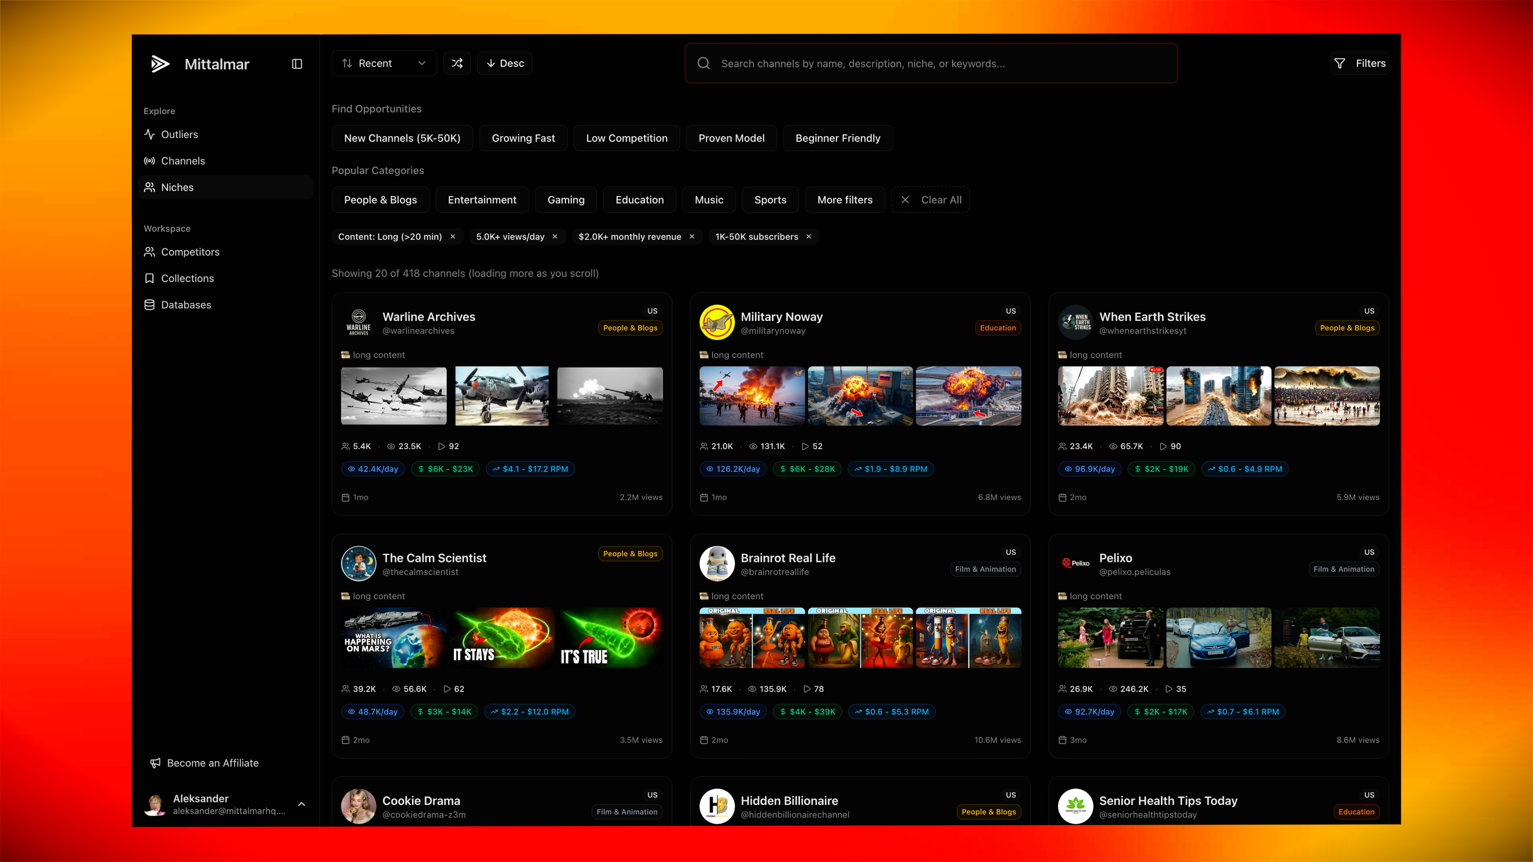The width and height of the screenshot is (1533, 862).
Task: Collapse the sidebar with the panel icon
Action: [x=297, y=64]
